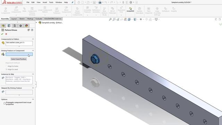Select the Align to seed radio button
The image size is (222, 125).
point(6,69)
